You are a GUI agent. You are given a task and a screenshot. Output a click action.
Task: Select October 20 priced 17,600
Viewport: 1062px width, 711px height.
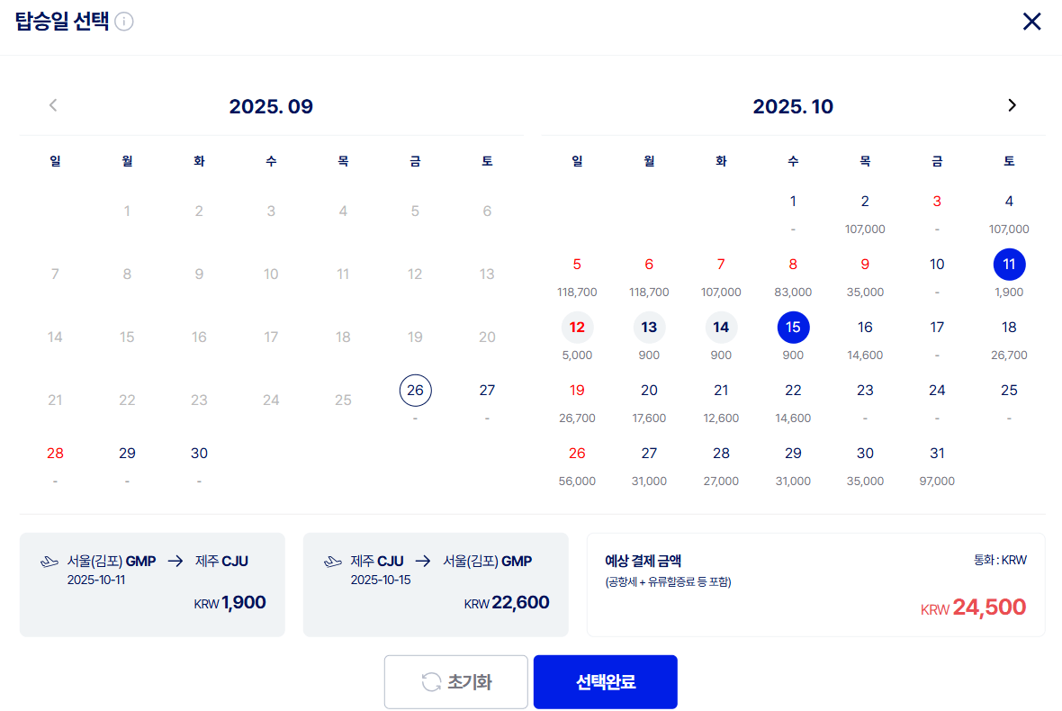point(649,390)
